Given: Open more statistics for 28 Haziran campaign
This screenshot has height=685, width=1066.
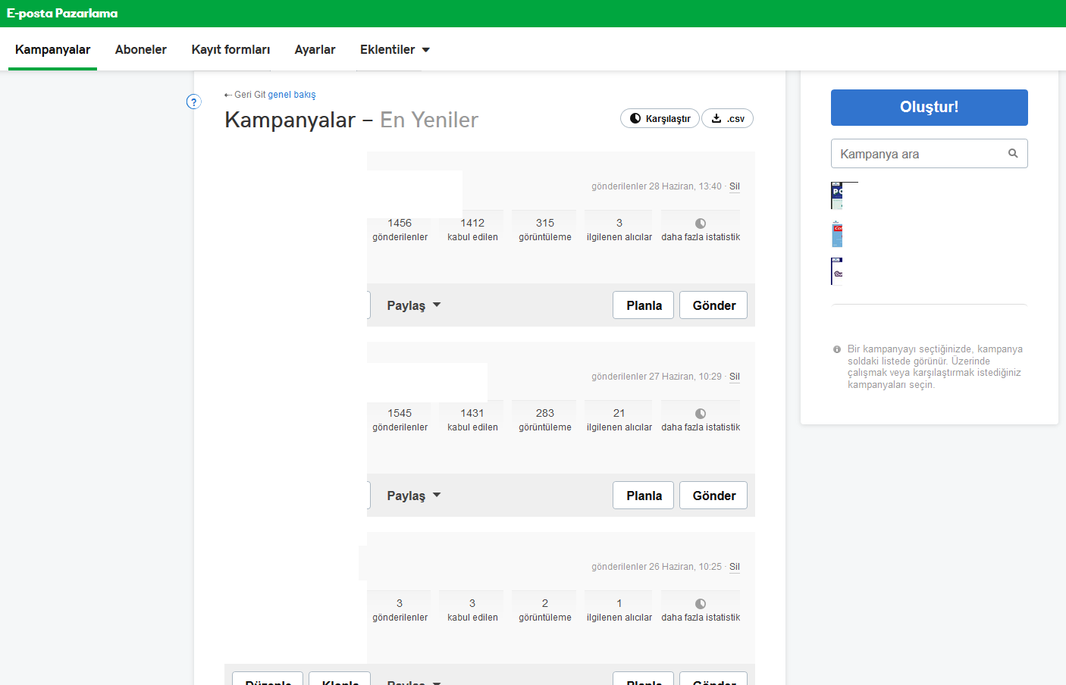Looking at the screenshot, I should [x=701, y=230].
